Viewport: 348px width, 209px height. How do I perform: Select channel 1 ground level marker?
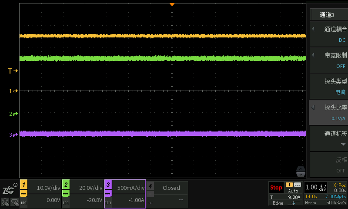coord(13,91)
